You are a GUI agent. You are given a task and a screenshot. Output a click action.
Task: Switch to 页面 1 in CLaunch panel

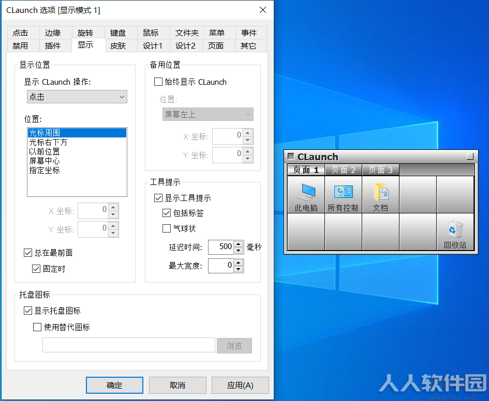[x=306, y=170]
